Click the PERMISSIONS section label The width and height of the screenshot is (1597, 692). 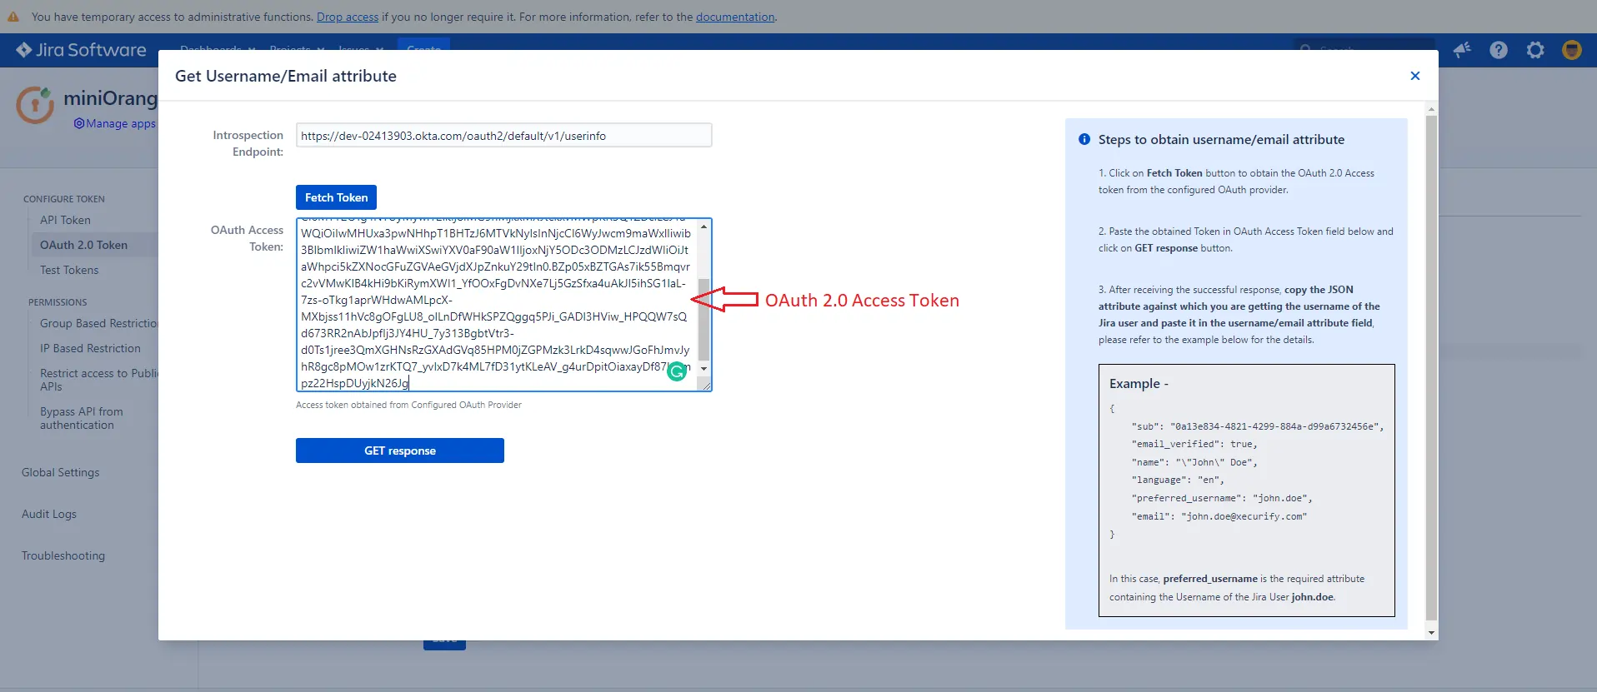58,302
